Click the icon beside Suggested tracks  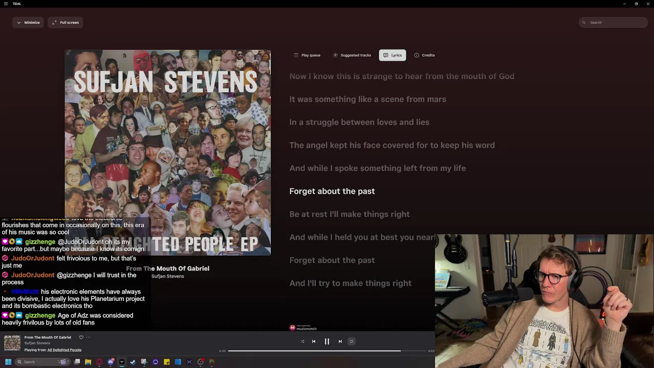pyautogui.click(x=335, y=55)
